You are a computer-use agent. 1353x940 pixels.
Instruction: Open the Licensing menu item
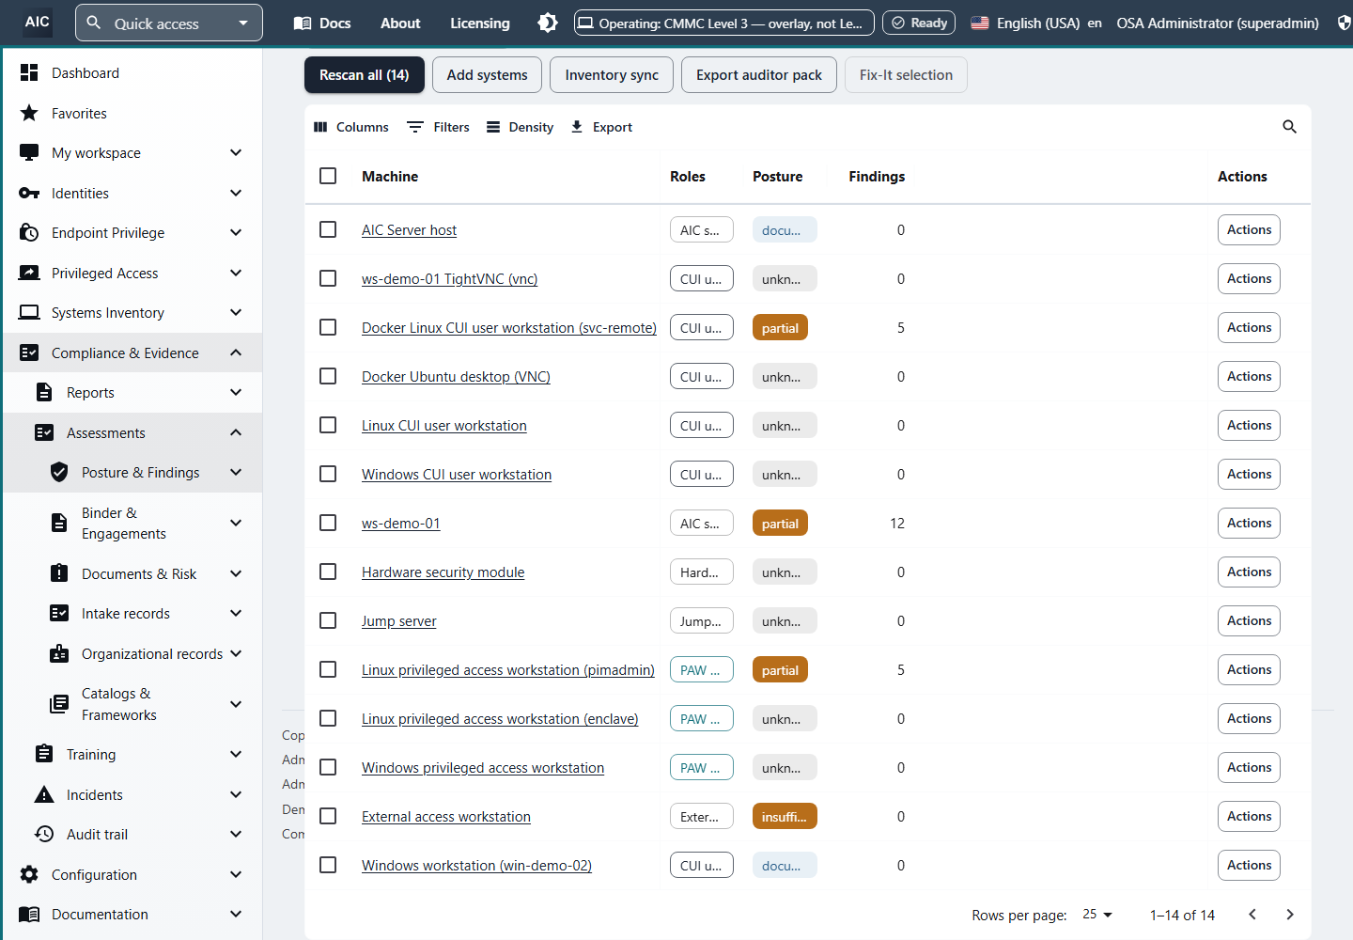tap(480, 23)
